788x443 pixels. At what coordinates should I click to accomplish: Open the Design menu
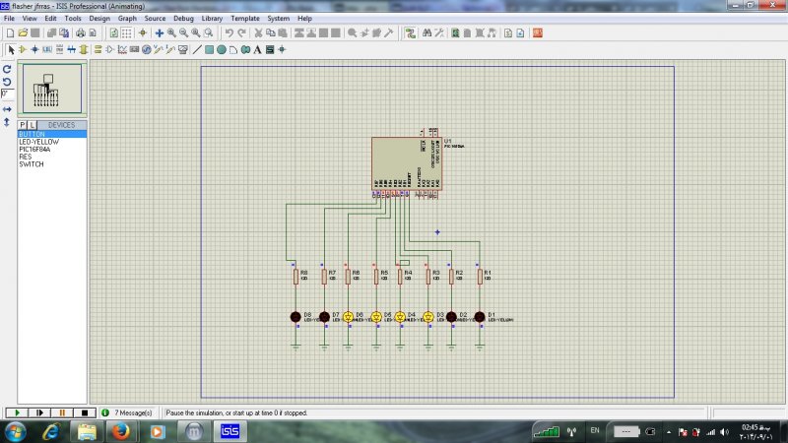click(99, 18)
